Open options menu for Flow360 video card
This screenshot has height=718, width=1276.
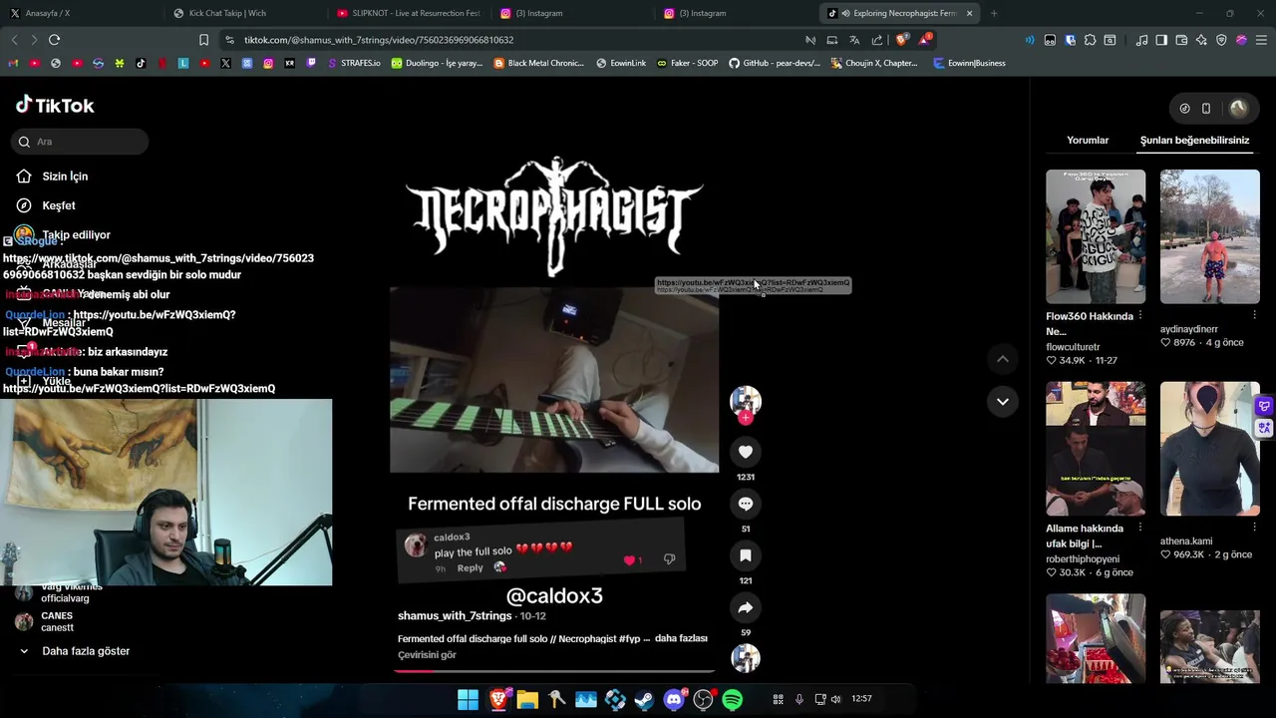pos(1140,316)
